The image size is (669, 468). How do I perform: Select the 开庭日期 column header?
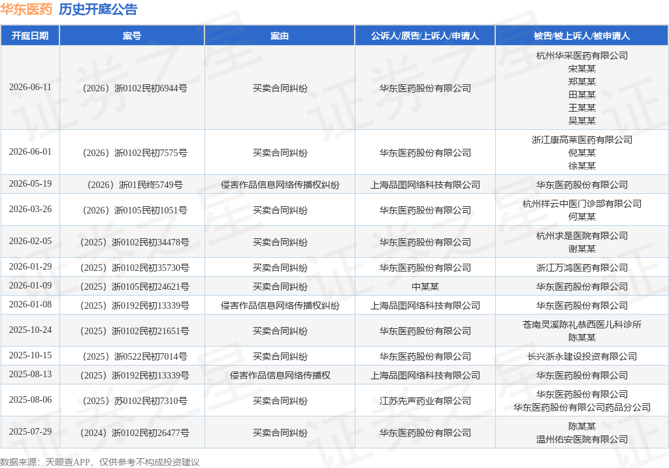(x=30, y=36)
